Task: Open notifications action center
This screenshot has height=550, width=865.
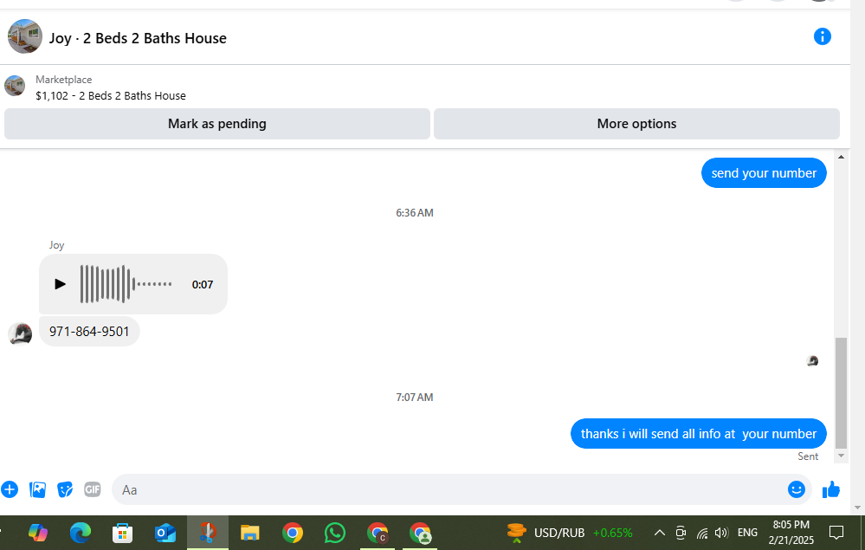Action: coord(836,533)
